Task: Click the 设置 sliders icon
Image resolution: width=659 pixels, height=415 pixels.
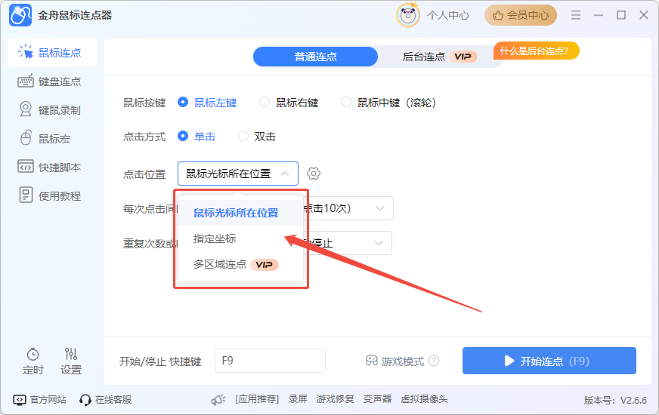Action: tap(70, 354)
